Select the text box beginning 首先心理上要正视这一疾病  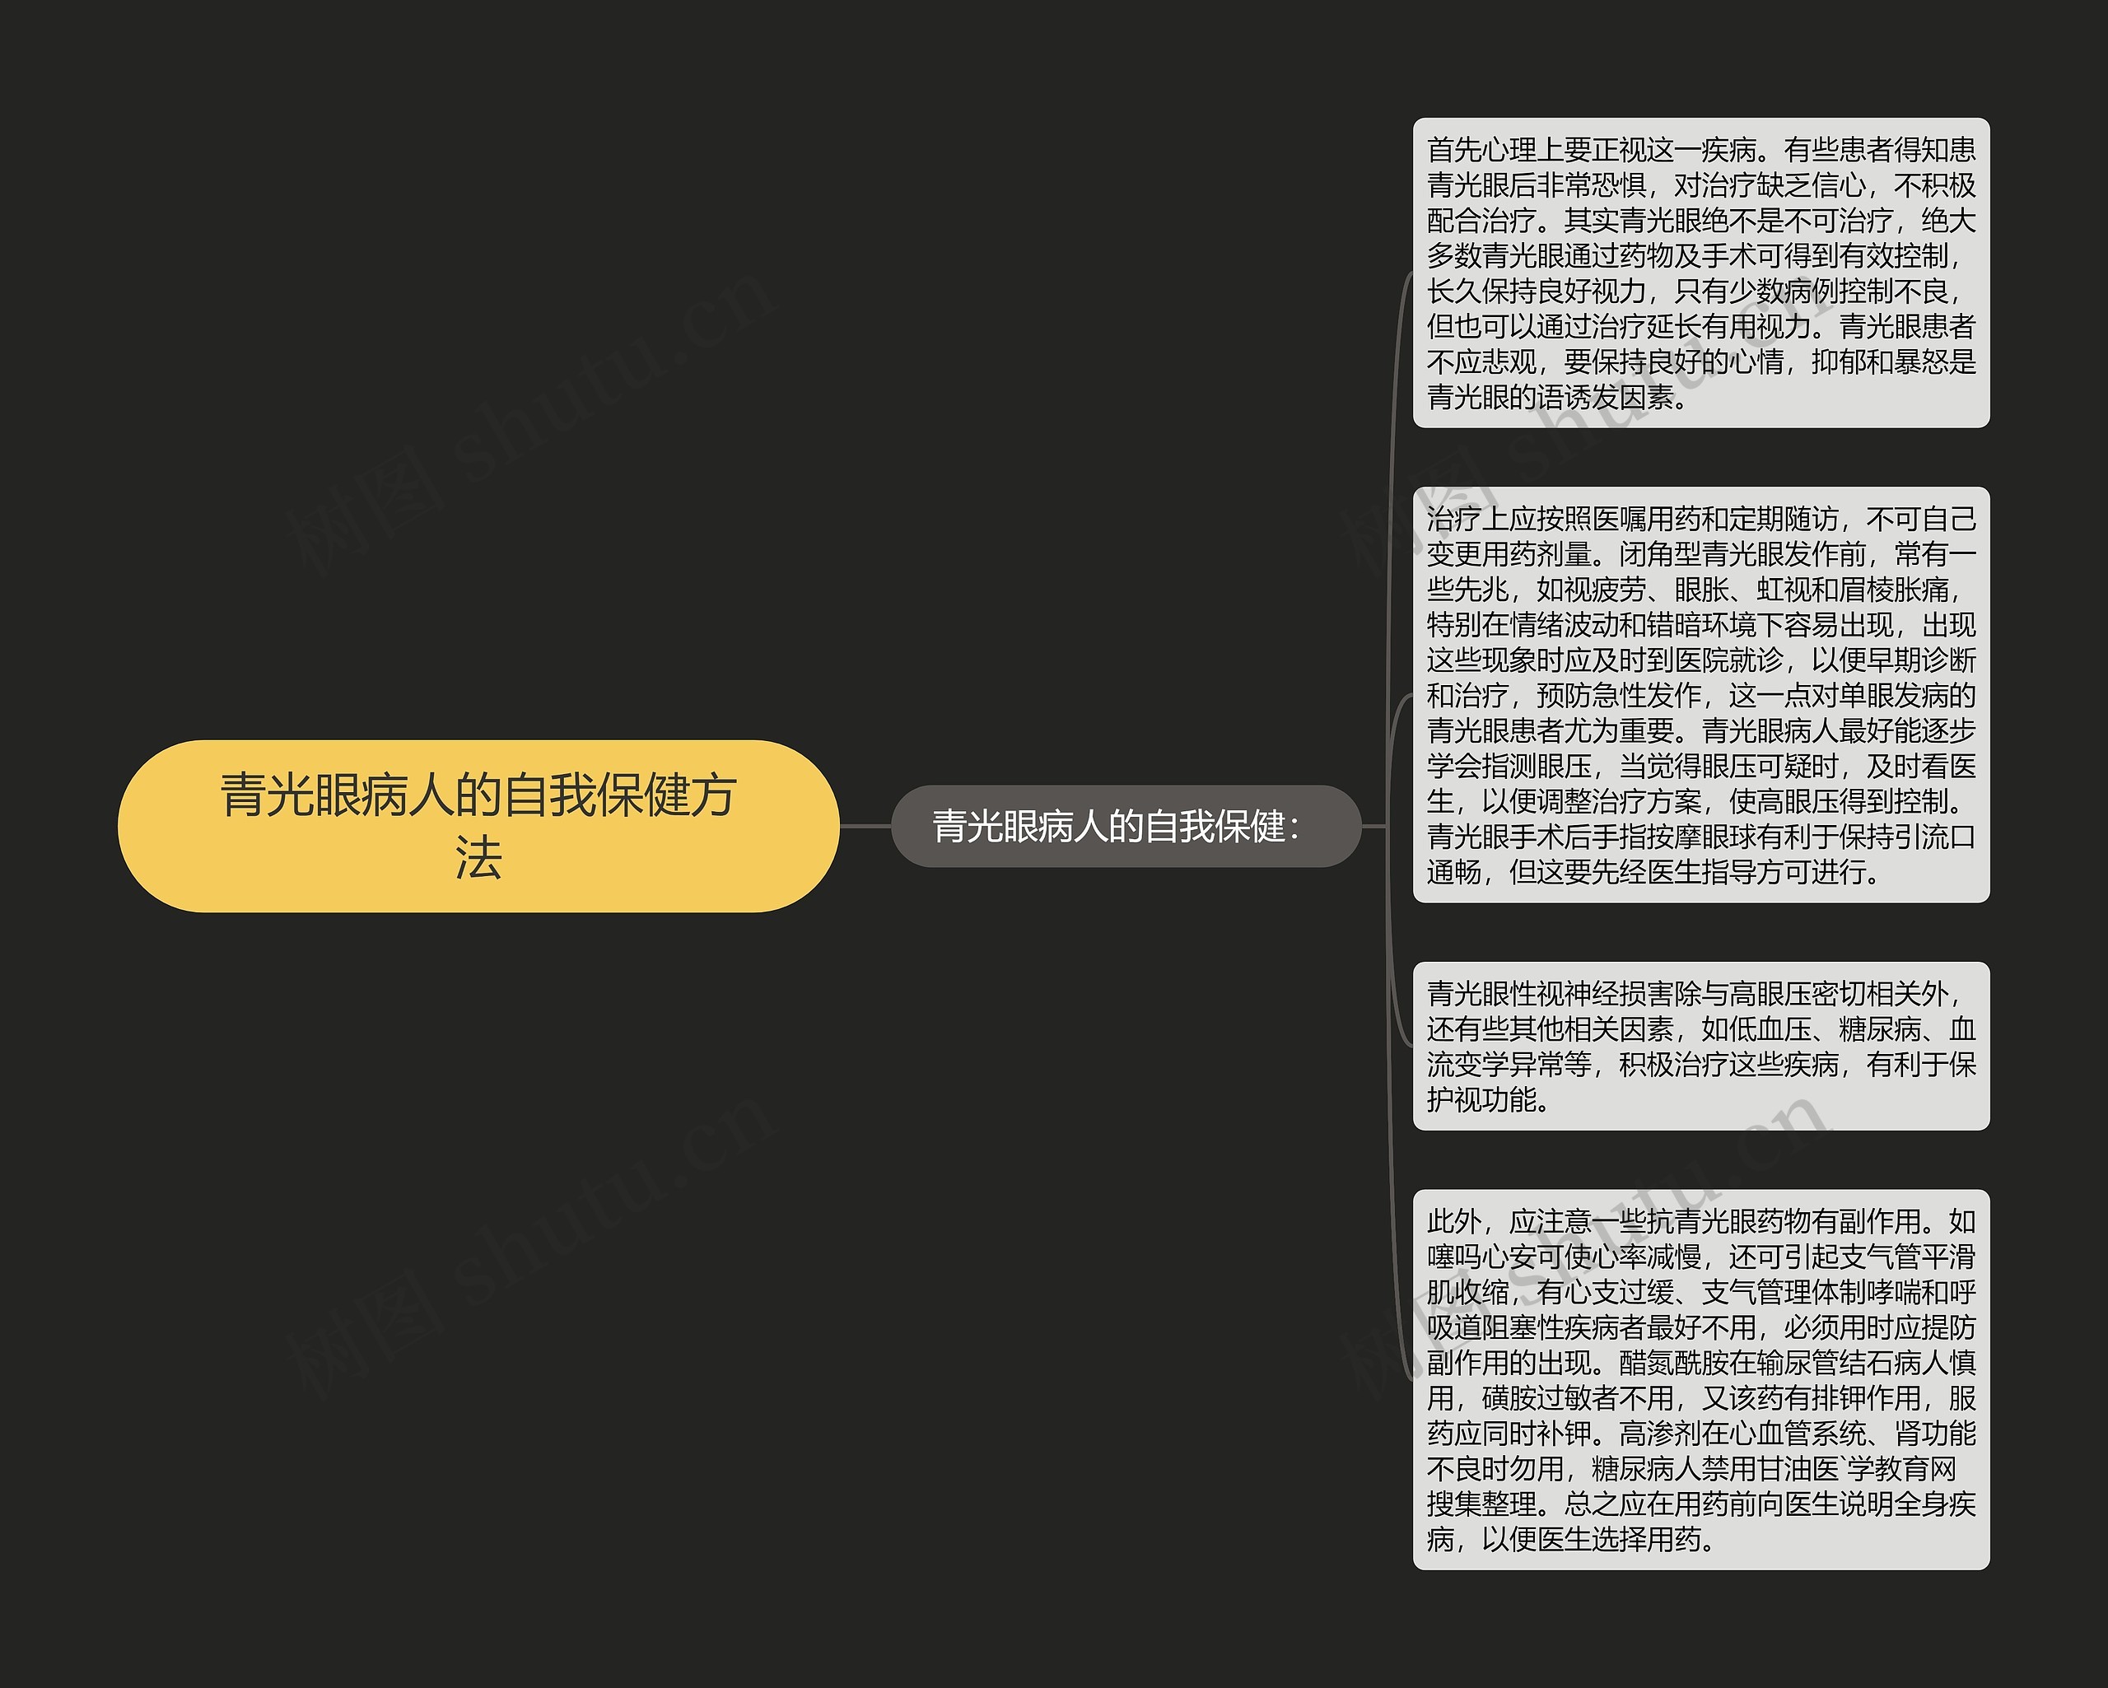coord(1700,273)
